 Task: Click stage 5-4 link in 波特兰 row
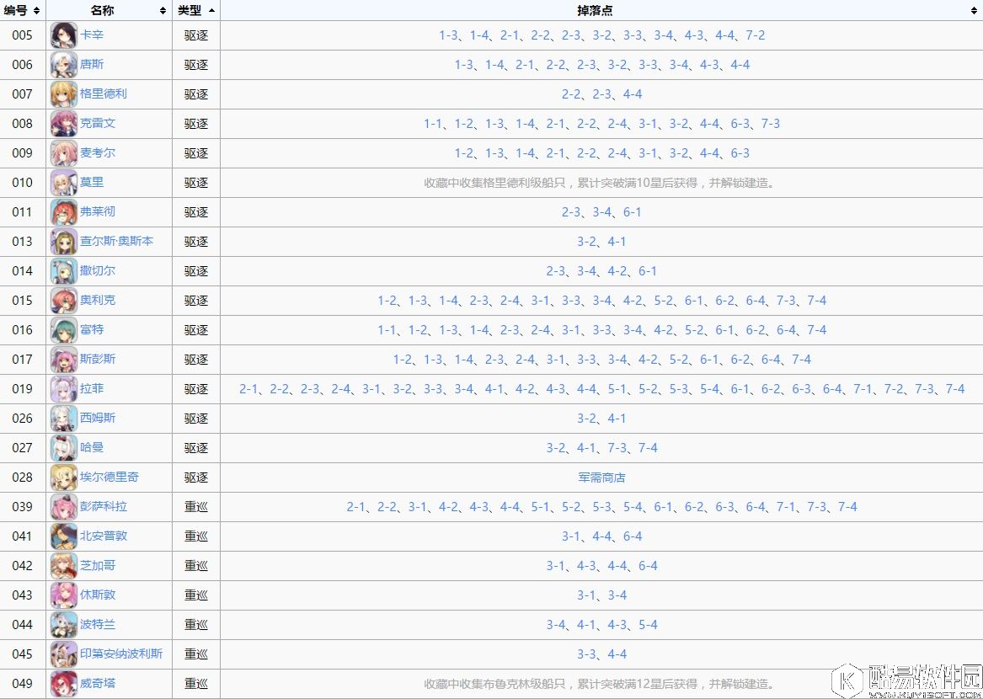648,625
